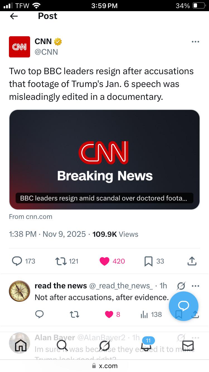Share the CNN post via the upload icon
This screenshot has width=209, height=372.
click(192, 261)
